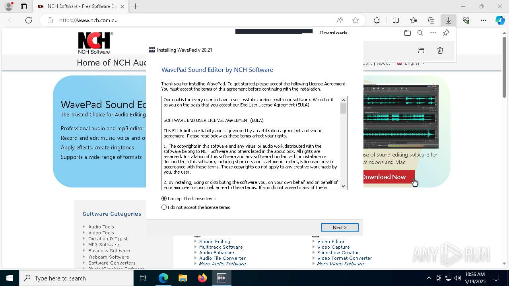
Task: Open Audio Enhancer link
Action: coord(217,253)
